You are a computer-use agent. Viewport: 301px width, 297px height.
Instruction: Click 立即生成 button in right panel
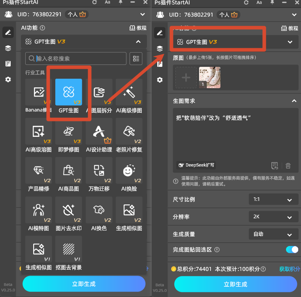pos(235,284)
